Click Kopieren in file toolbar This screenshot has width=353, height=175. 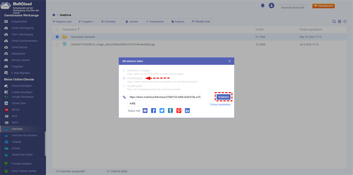click(x=177, y=21)
